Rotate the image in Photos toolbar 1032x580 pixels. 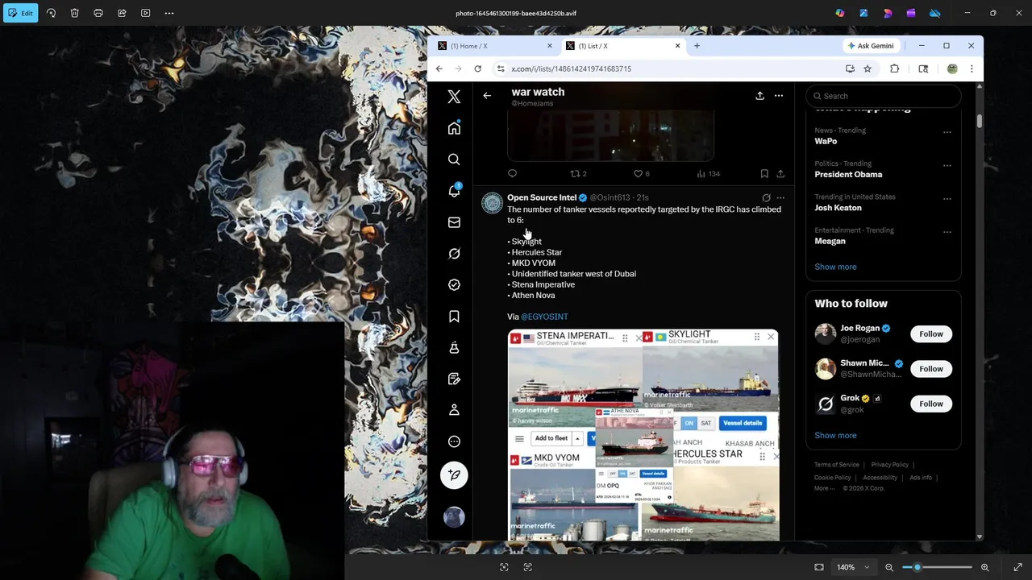[x=51, y=13]
